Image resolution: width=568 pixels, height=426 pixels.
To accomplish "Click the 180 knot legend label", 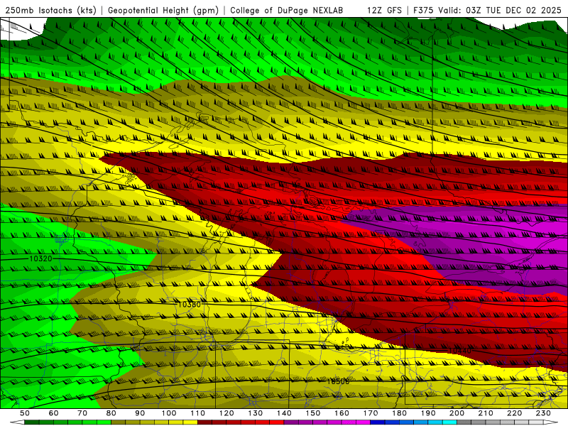I will pos(399,413).
